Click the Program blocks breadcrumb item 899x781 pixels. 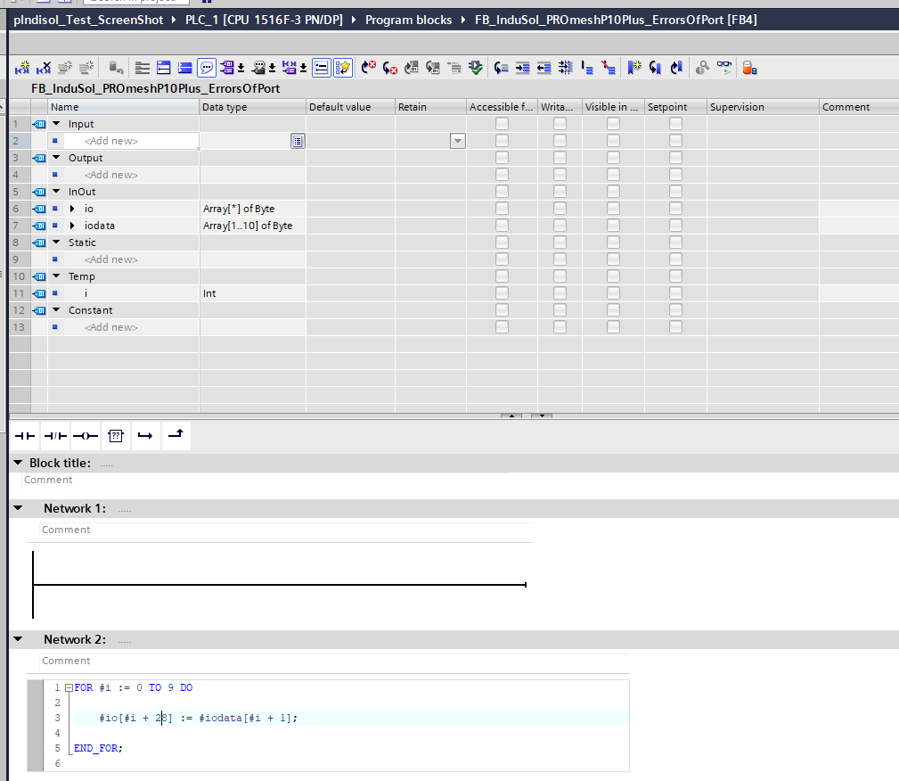(x=408, y=21)
